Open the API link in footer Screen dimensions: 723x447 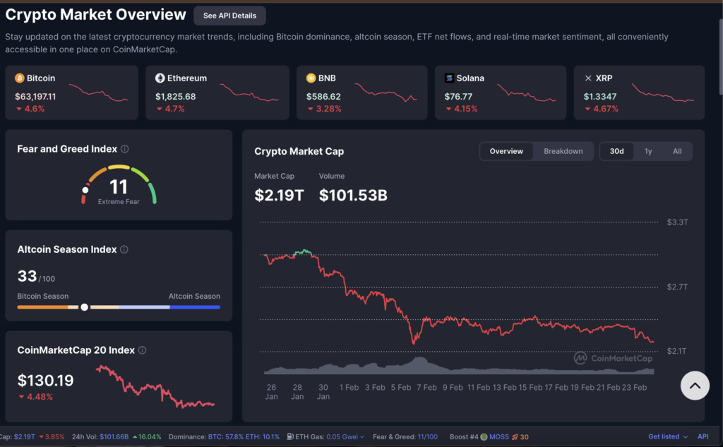tap(703, 437)
